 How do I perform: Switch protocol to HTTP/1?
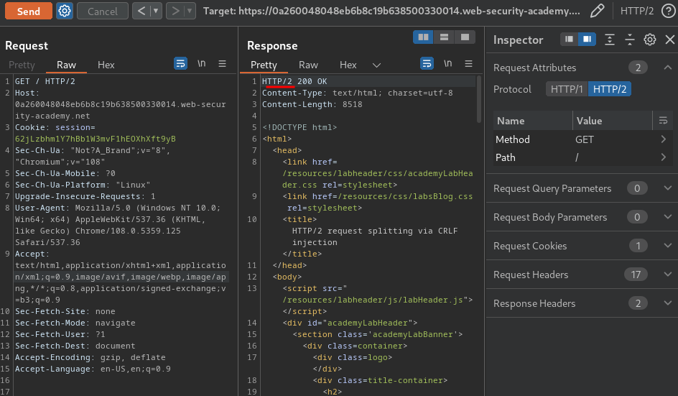point(567,89)
